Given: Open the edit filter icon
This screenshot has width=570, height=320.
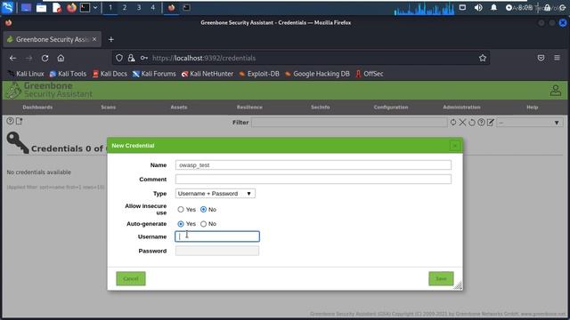Looking at the screenshot, I should [491, 123].
